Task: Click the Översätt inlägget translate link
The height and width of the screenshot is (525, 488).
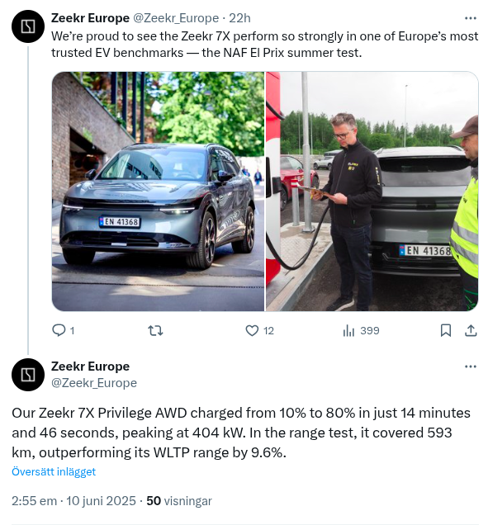Action: (54, 471)
